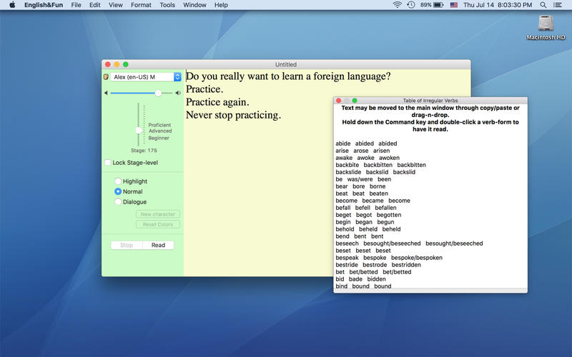
Task: Select the Dialogue radio option
Action: 118,201
